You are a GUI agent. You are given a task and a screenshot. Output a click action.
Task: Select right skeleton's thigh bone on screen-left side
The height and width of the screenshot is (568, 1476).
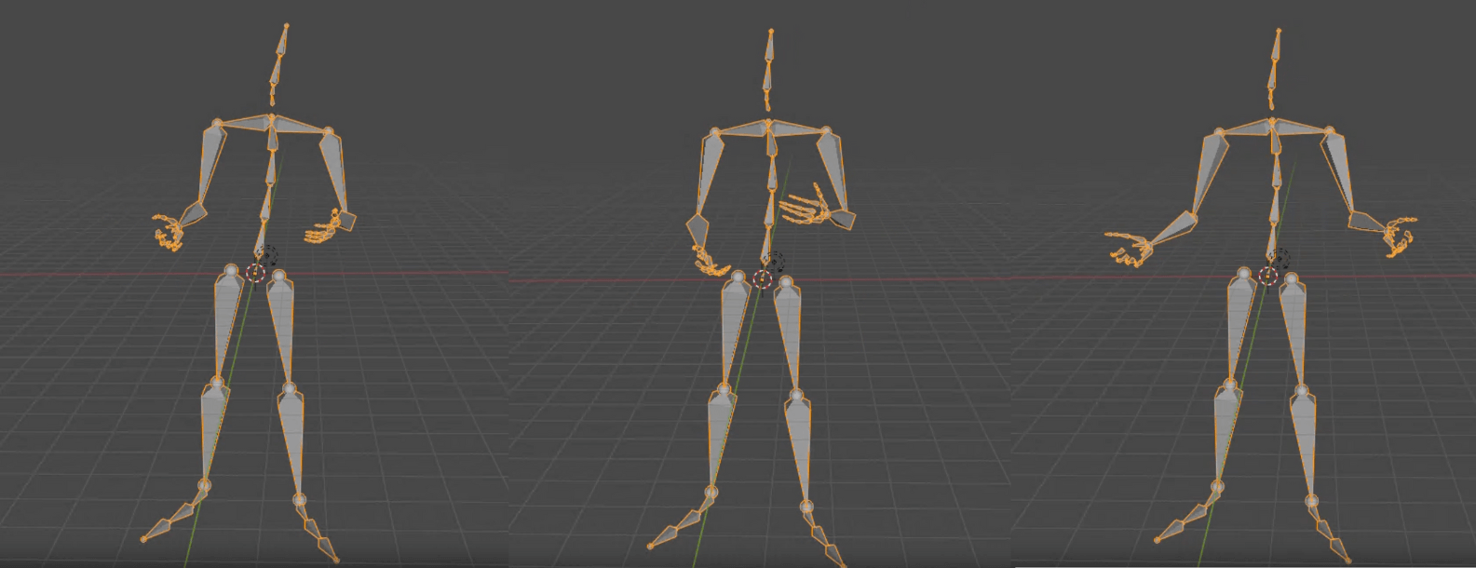1238,325
